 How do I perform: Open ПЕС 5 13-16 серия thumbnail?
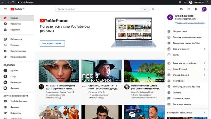(x=102, y=71)
